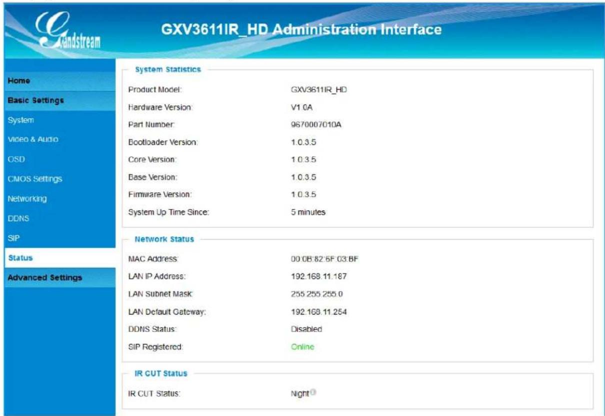Click the LAN Default Gateway label
The width and height of the screenshot is (605, 416).
[x=168, y=312]
